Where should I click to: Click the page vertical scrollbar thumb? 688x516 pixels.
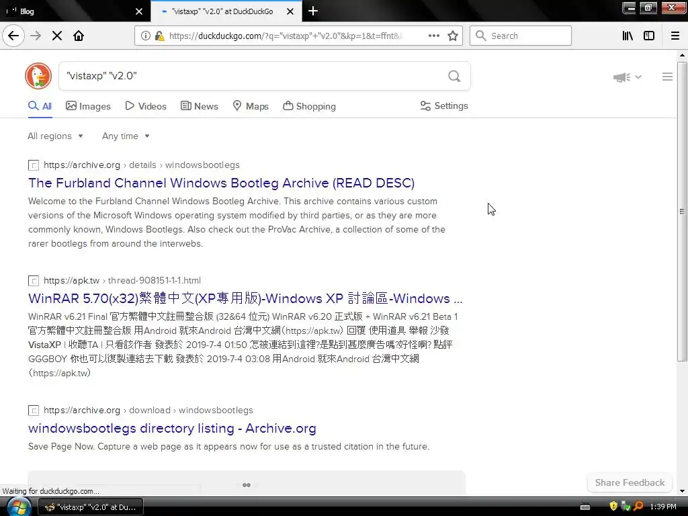pos(682,212)
